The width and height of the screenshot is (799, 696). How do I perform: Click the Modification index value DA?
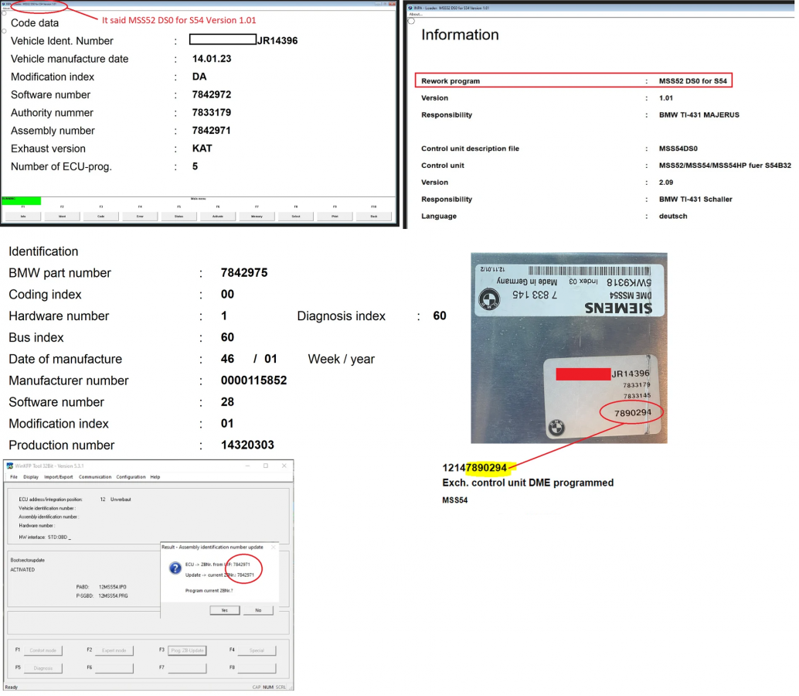tap(199, 77)
